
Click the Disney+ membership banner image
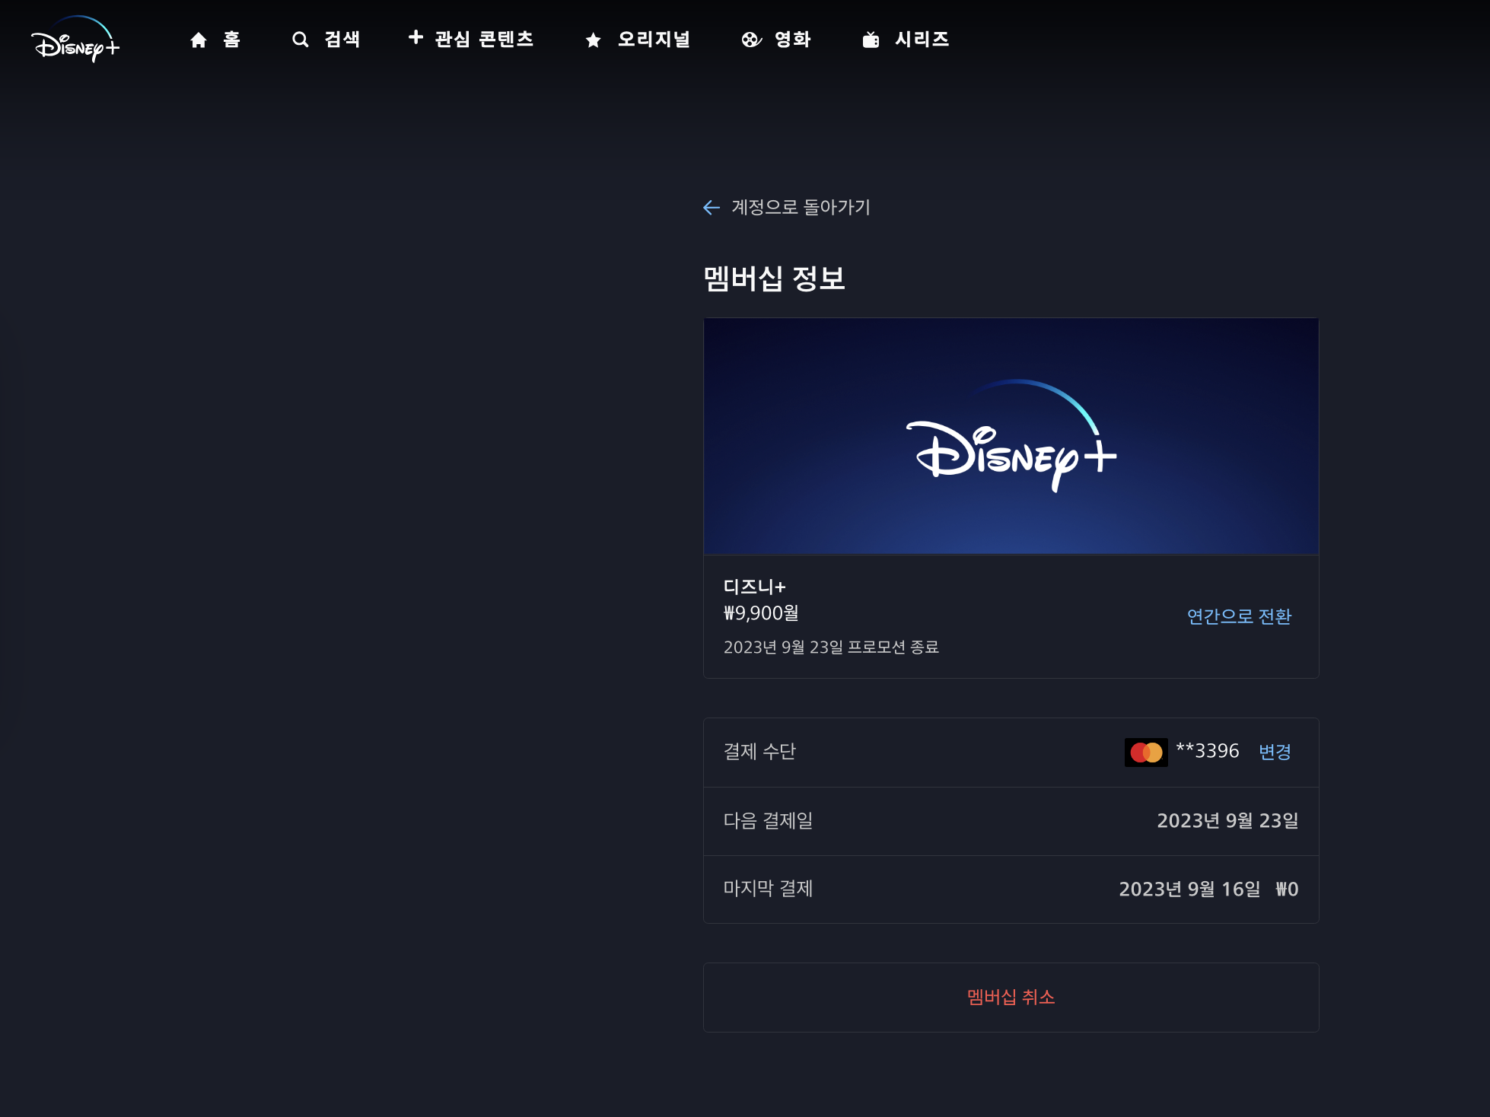click(1011, 436)
